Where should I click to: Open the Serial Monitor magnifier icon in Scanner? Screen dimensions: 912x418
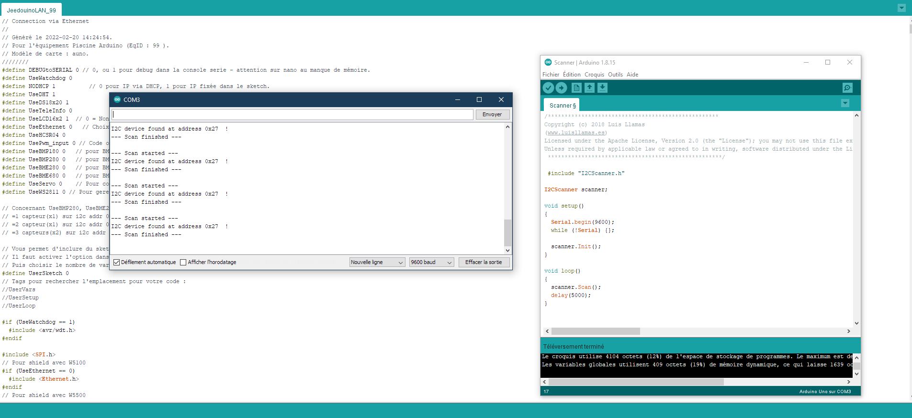(847, 88)
